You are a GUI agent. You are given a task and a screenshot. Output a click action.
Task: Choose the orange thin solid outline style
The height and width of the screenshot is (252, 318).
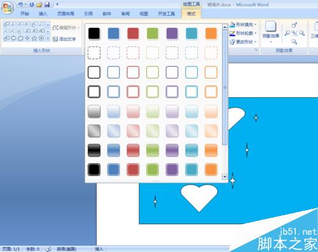click(x=211, y=72)
